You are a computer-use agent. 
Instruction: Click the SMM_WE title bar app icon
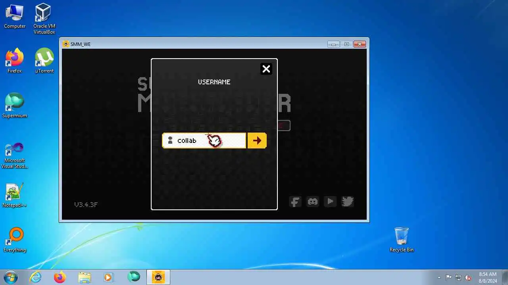(x=66, y=44)
